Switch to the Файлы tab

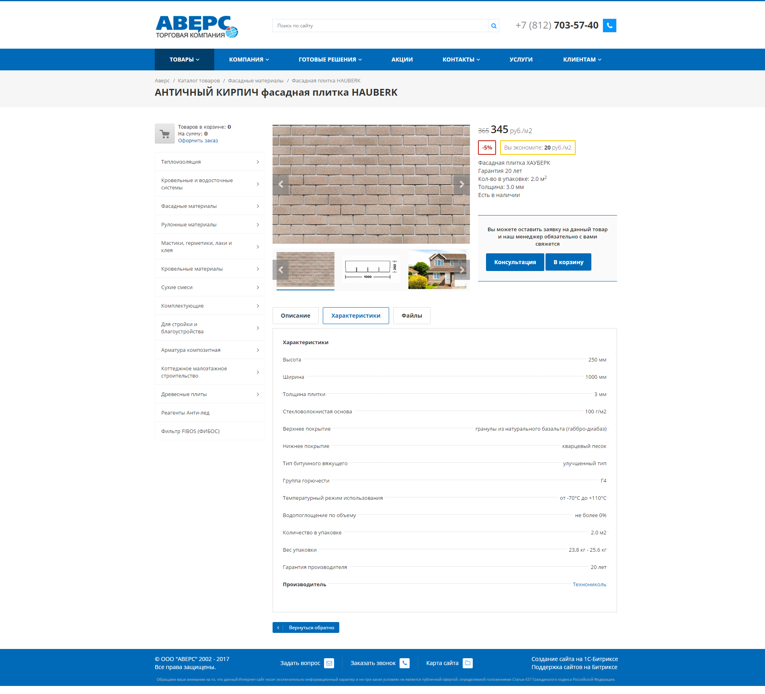(x=412, y=316)
